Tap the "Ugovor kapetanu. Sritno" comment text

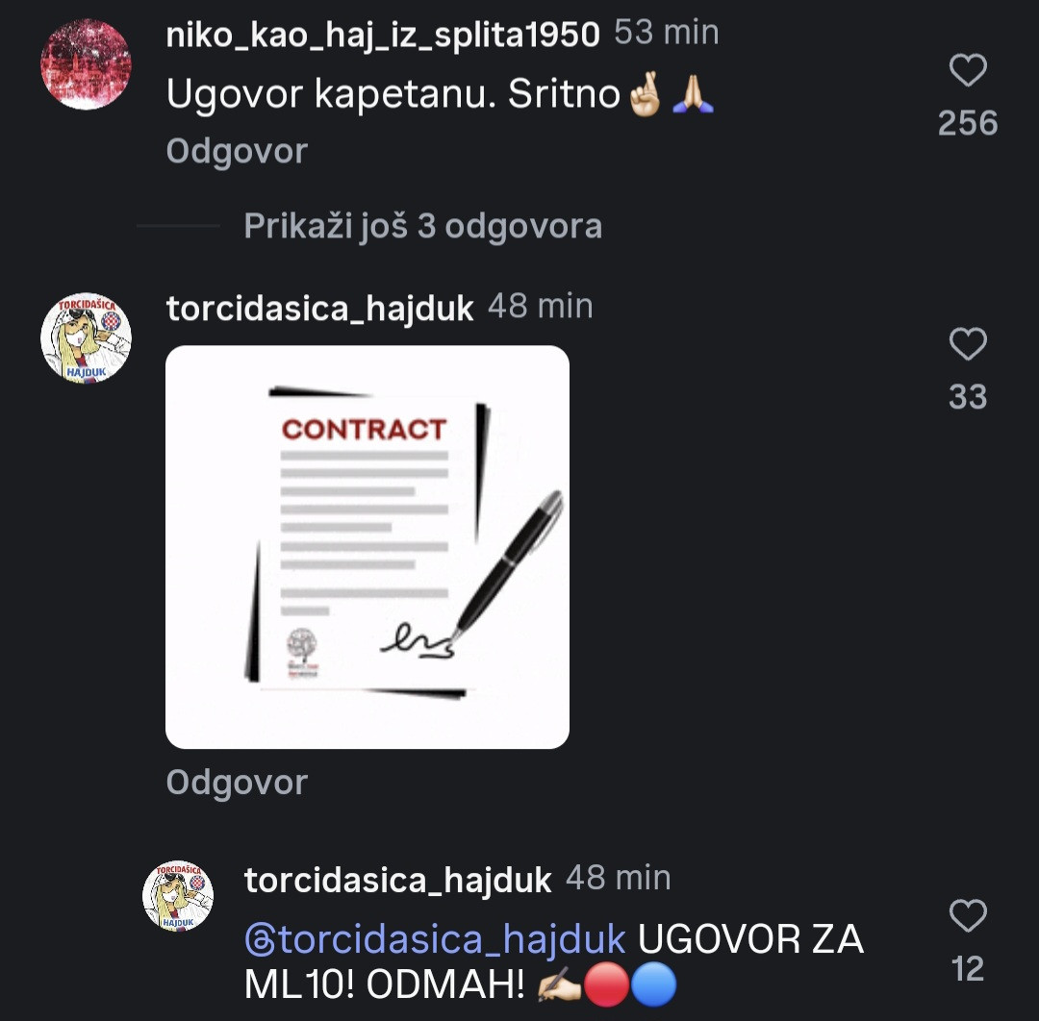point(440,94)
